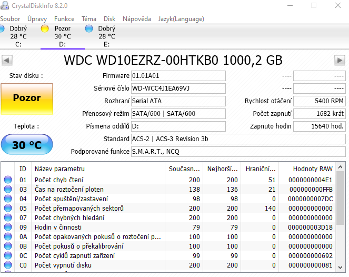Click the Přenosový režim field SATA/600
The image size is (349, 277).
[x=178, y=114]
